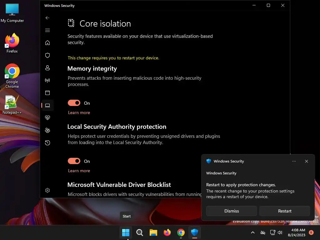This screenshot has height=240, width=320.
Task: Open File Explorer from taskbar
Action: click(x=153, y=232)
